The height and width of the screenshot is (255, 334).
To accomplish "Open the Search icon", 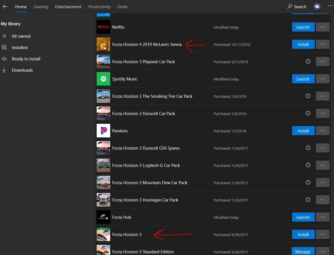I will pyautogui.click(x=289, y=7).
